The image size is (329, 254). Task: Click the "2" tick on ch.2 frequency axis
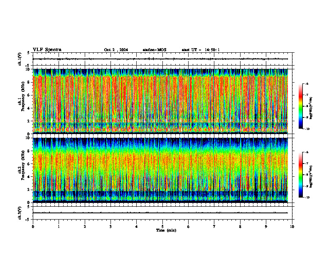[29, 190]
